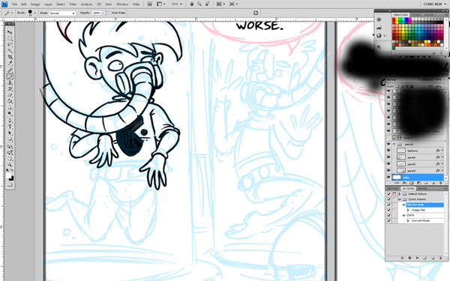Click the Launch Bridge icon in top bar
Image resolution: width=450 pixels, height=281 pixels.
click(149, 4)
